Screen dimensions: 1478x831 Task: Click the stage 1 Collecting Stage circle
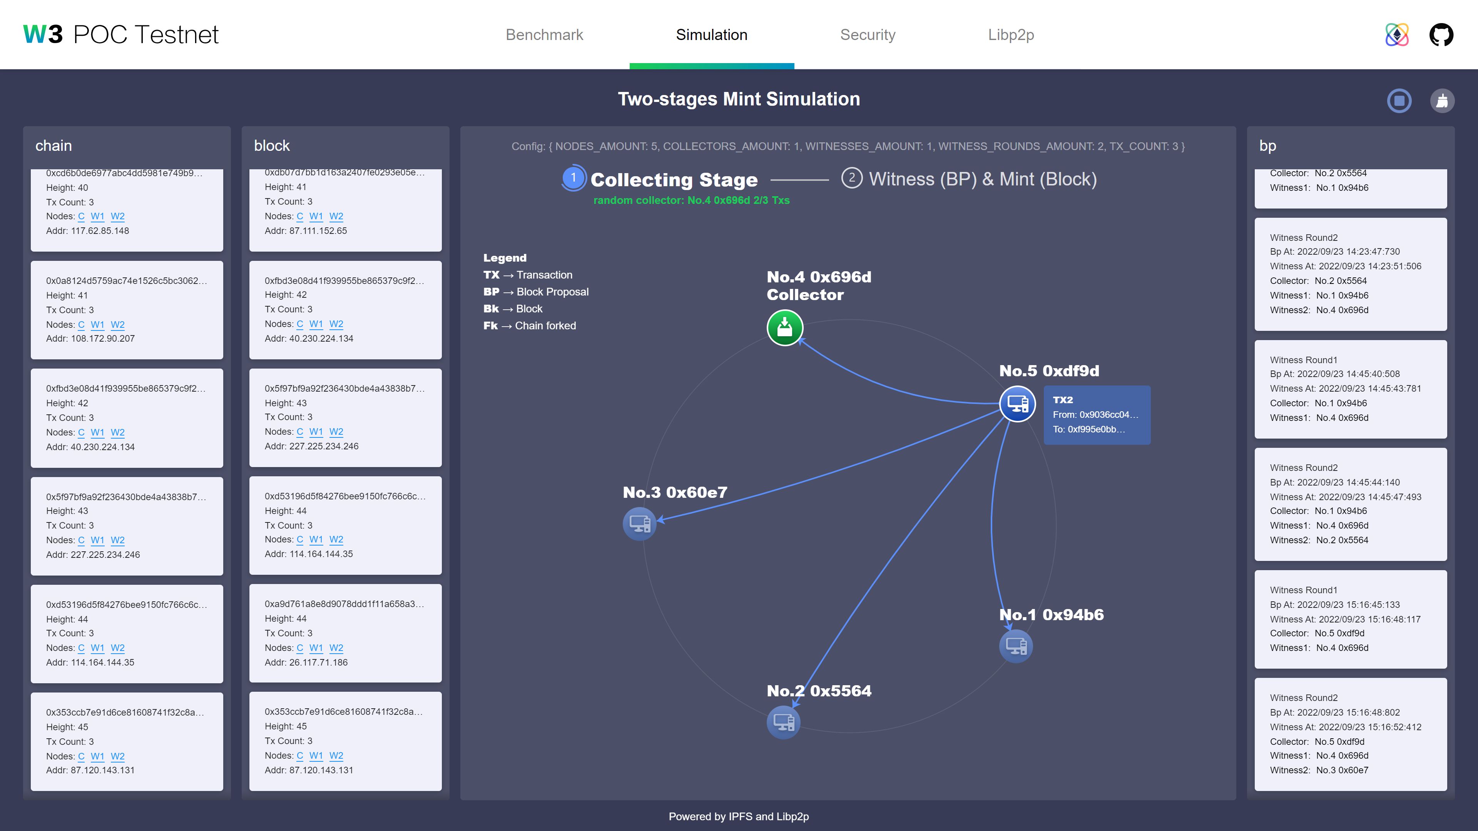click(573, 179)
